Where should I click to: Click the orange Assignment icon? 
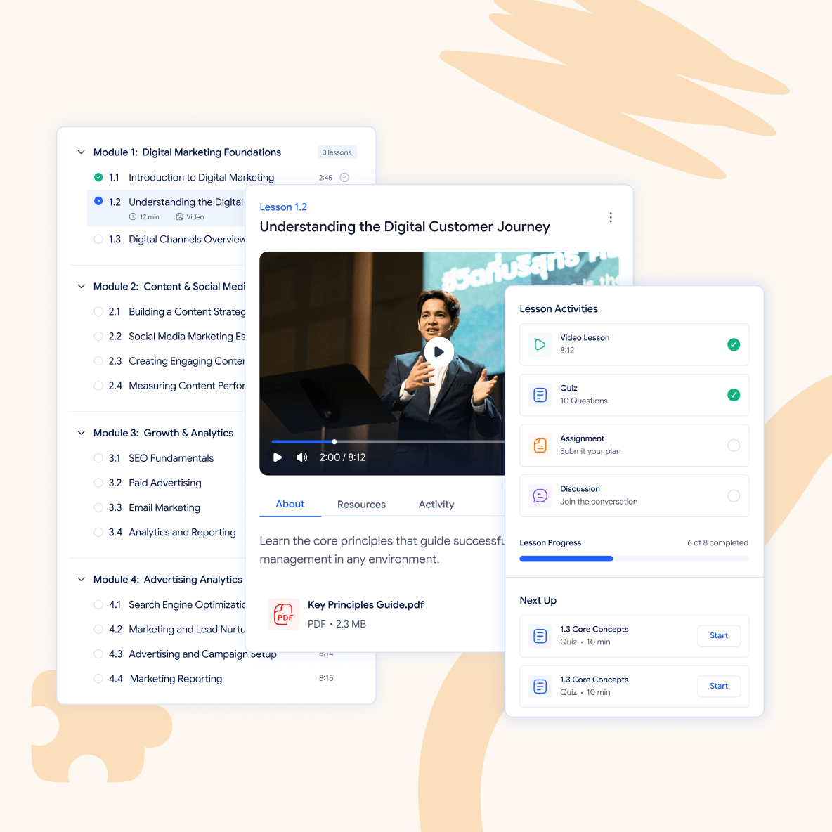point(540,446)
